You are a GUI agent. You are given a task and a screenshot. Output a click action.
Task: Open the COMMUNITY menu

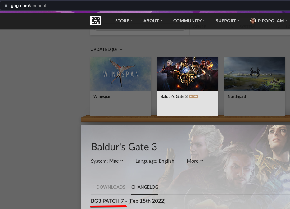coord(189,21)
